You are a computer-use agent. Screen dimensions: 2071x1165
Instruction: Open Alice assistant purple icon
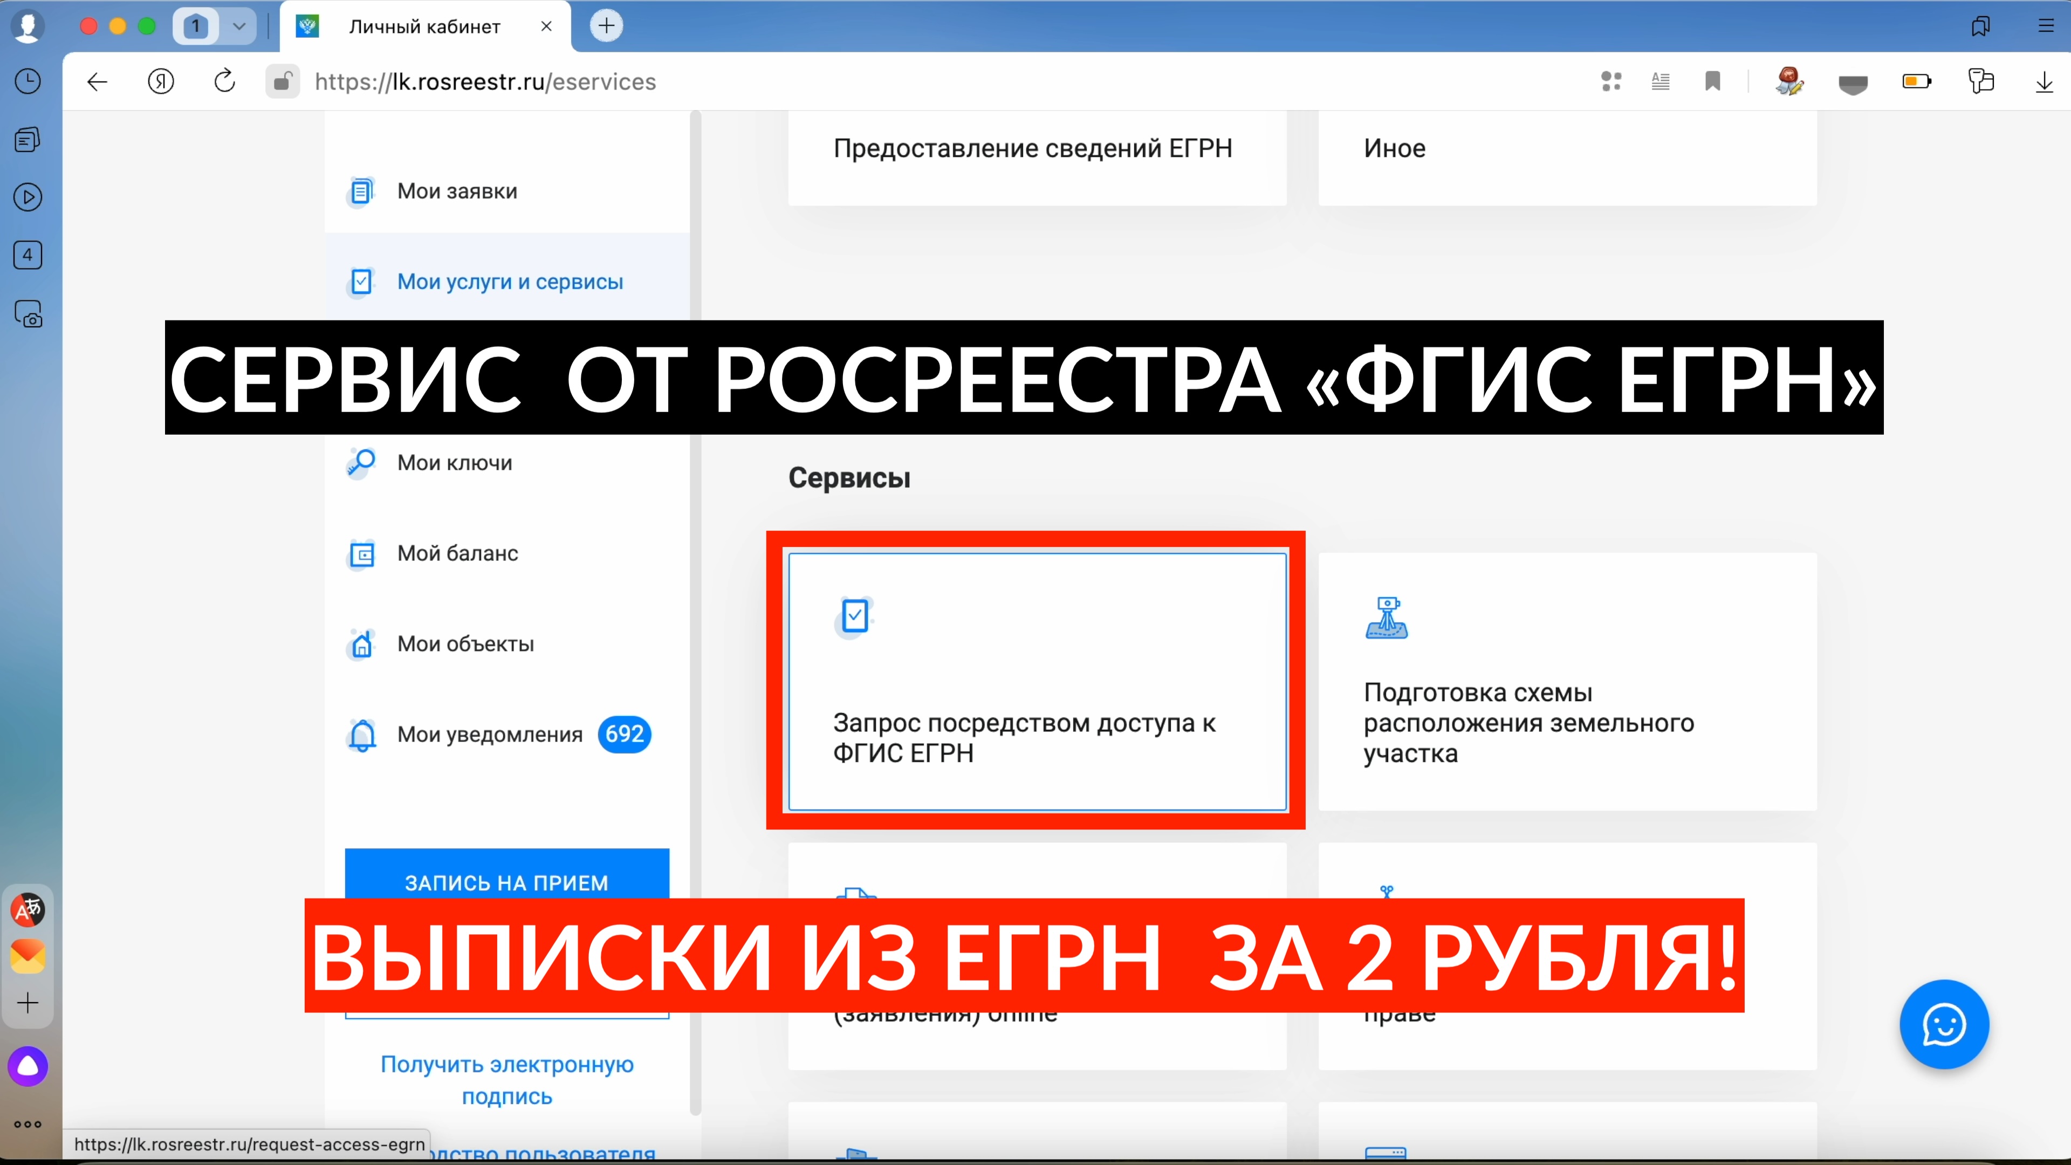click(x=28, y=1066)
